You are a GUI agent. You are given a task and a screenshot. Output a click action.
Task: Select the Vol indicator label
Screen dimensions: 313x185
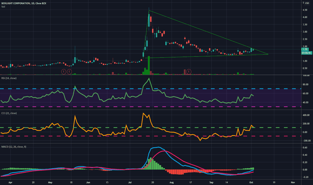click(3, 7)
